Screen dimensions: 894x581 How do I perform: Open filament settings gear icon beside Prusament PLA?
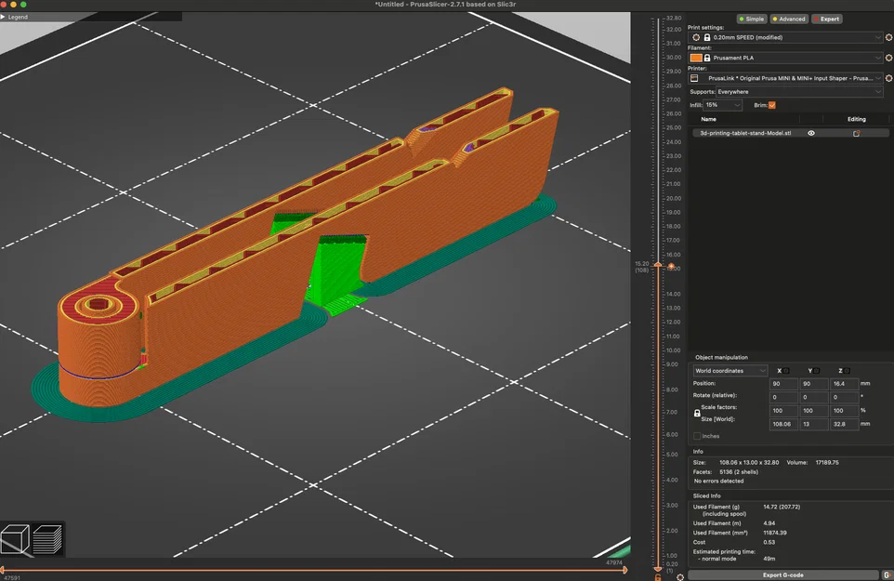(x=888, y=58)
